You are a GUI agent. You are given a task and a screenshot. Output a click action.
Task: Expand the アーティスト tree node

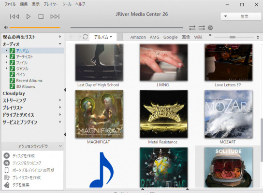tap(7, 56)
